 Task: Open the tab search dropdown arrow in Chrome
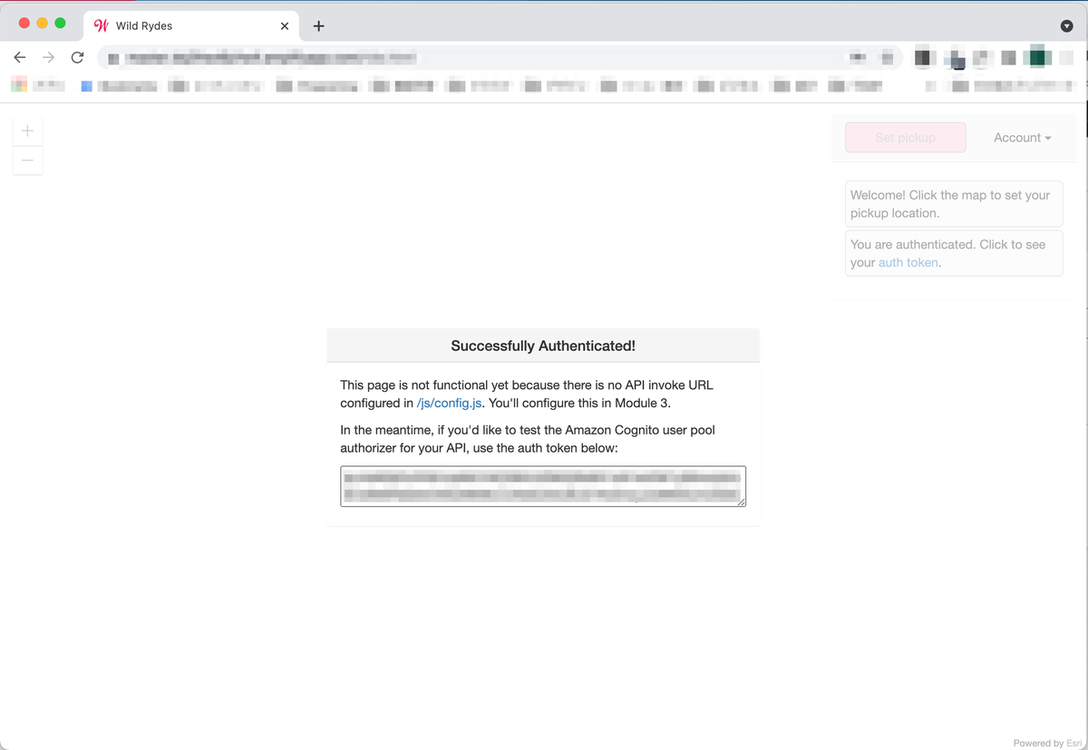pyautogui.click(x=1066, y=26)
